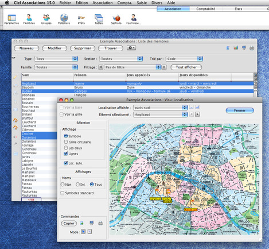Click the pencil icon in members list sidebar

(x=15, y=77)
